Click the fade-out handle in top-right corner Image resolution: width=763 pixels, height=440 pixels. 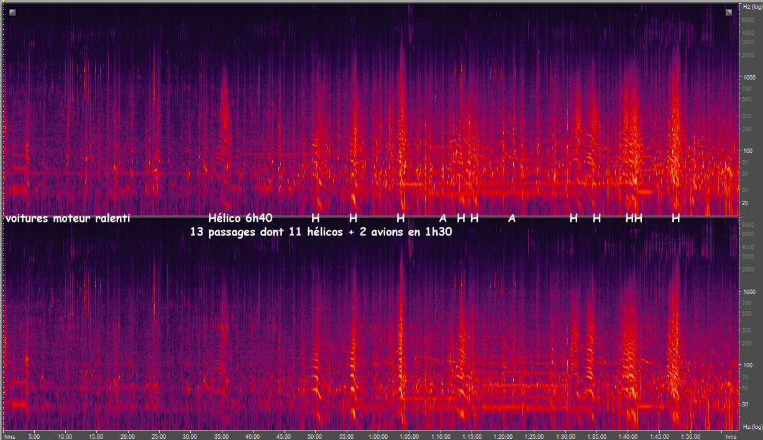(x=728, y=12)
